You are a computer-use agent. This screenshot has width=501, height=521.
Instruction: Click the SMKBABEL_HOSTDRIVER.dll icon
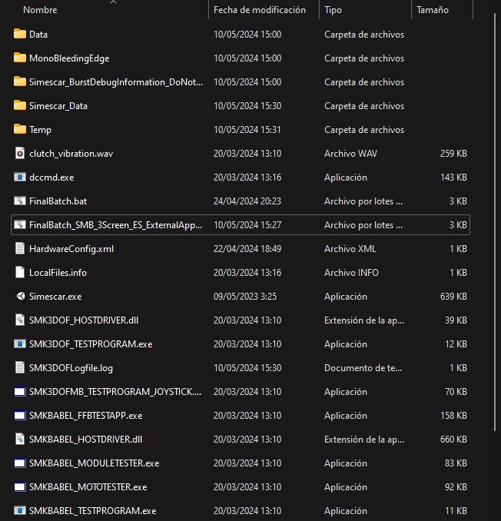[x=20, y=440]
